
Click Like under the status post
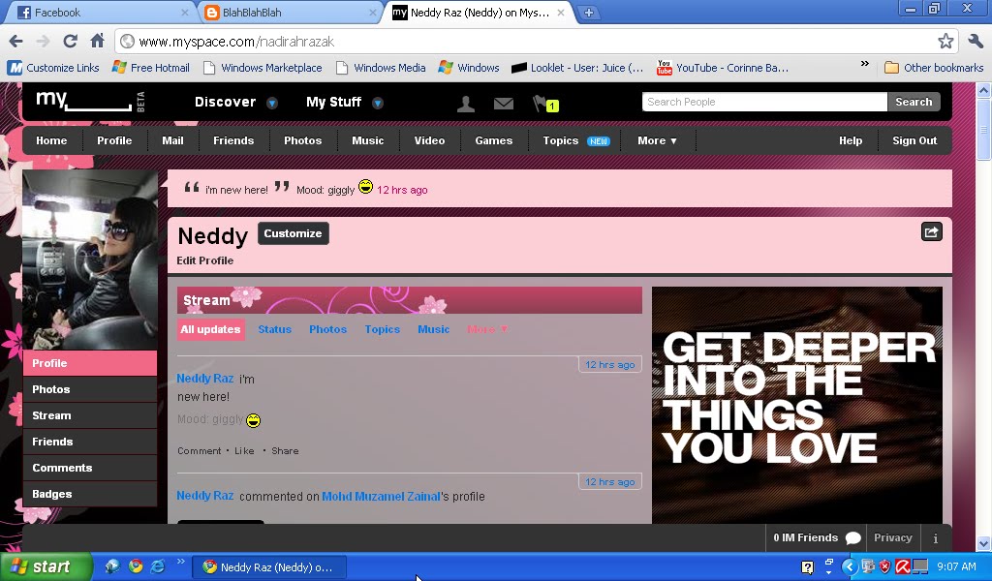(244, 451)
